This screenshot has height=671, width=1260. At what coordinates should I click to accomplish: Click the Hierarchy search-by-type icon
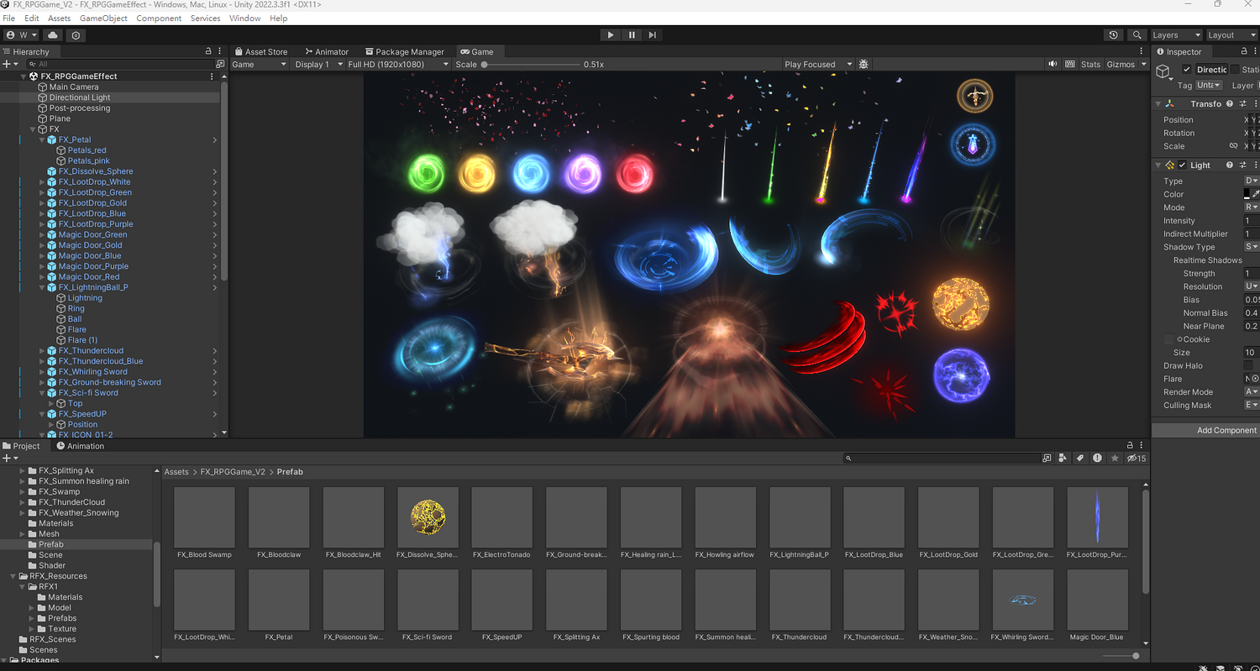click(x=220, y=64)
